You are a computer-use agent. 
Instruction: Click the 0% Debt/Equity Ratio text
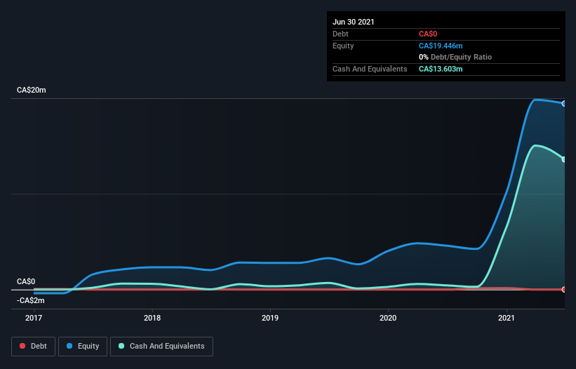pyautogui.click(x=455, y=58)
